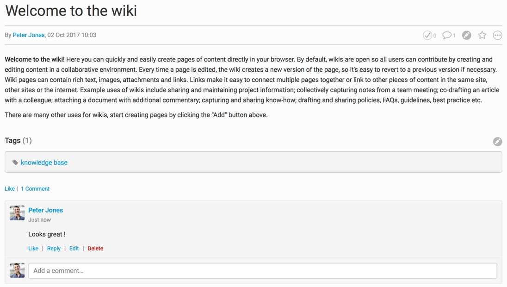Like the wiki page below the Tags box
Image resolution: width=507 pixels, height=287 pixels.
10,189
